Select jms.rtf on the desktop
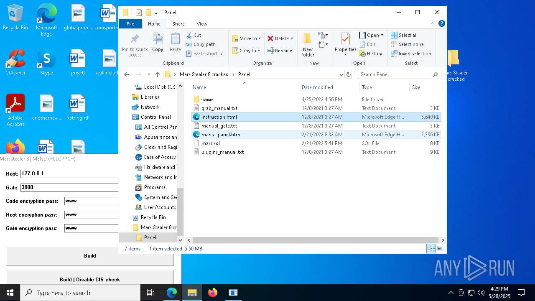The height and width of the screenshot is (301, 535). [x=78, y=62]
